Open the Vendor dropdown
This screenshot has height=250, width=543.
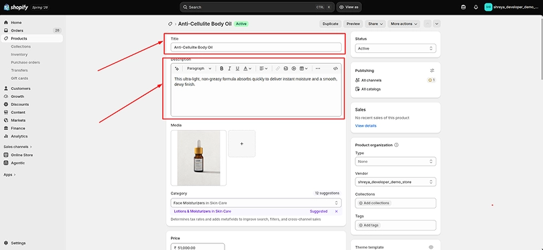tap(396, 182)
